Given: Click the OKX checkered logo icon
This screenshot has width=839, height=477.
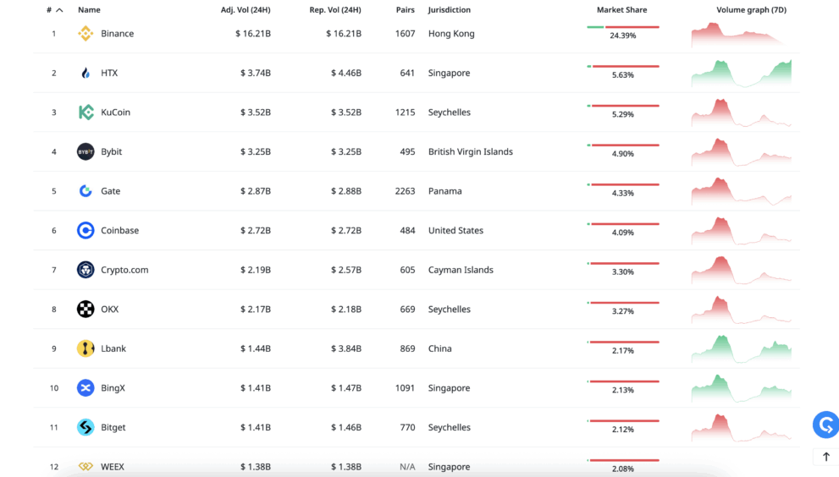Looking at the screenshot, I should 86,310.
